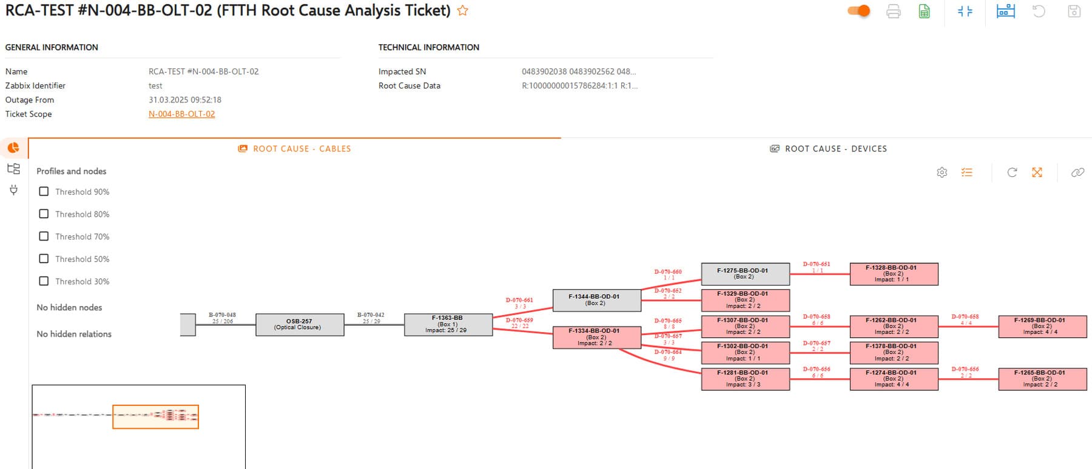Screen dimensions: 1092x469
Task: Select the OSB-257 Optical Closure node
Action: point(300,324)
